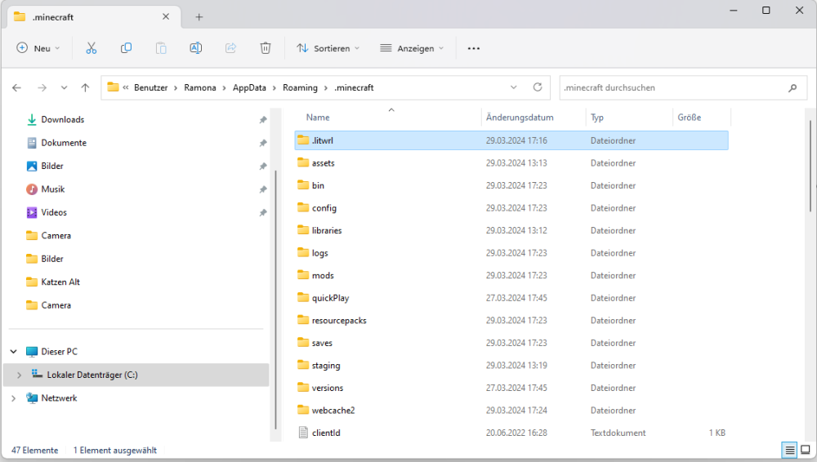Click the navigation pane scrollbar

coord(275,300)
